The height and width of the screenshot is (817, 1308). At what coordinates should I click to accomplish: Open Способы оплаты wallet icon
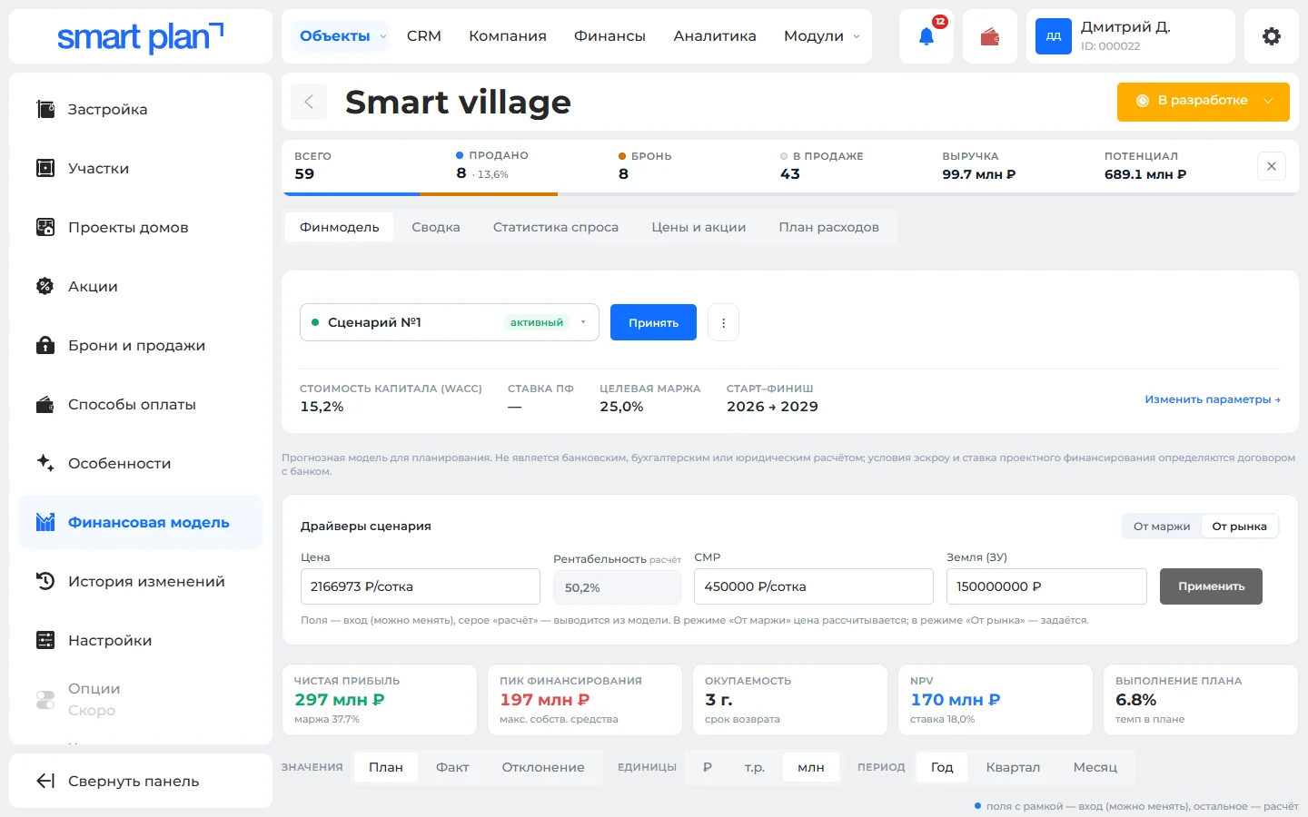point(45,405)
